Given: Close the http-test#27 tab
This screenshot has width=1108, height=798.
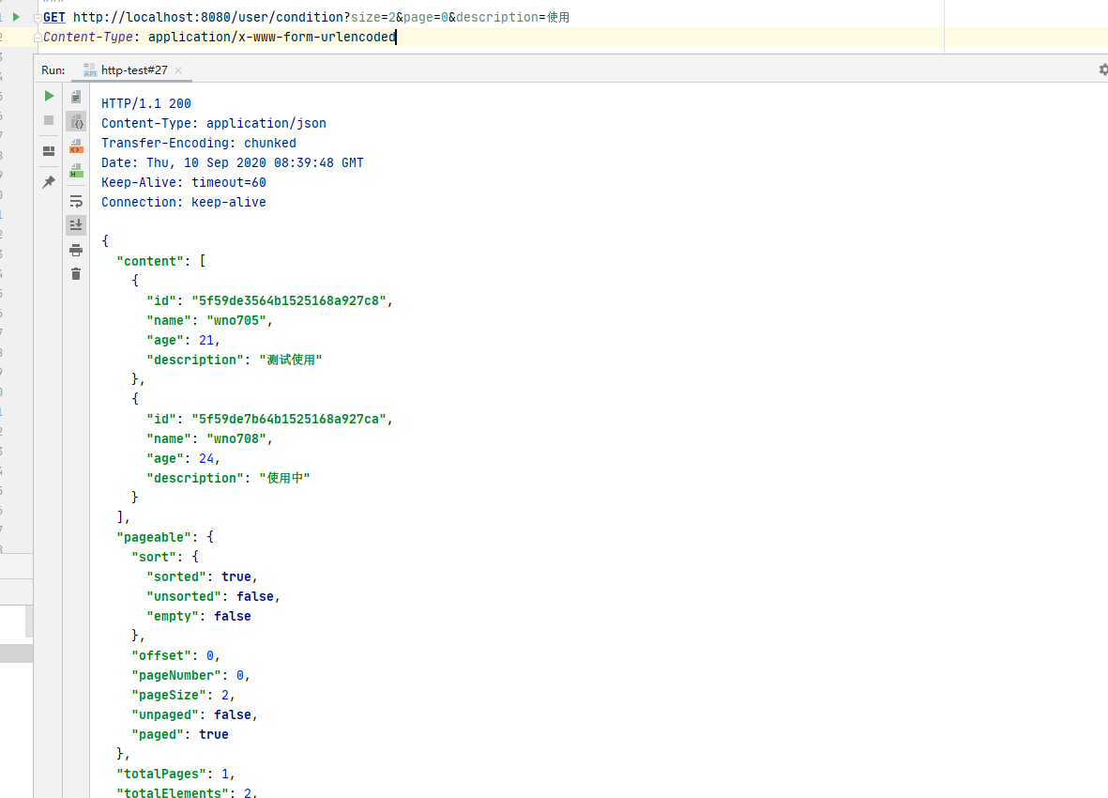Looking at the screenshot, I should [x=178, y=70].
